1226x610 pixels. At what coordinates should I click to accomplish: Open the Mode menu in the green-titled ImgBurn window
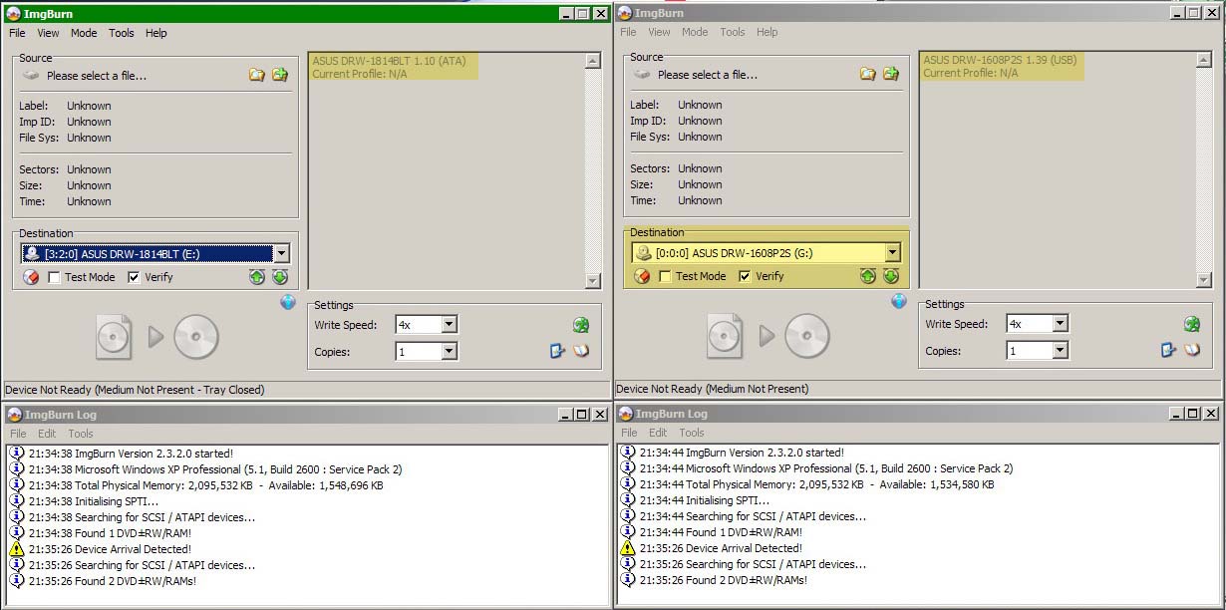pos(84,33)
